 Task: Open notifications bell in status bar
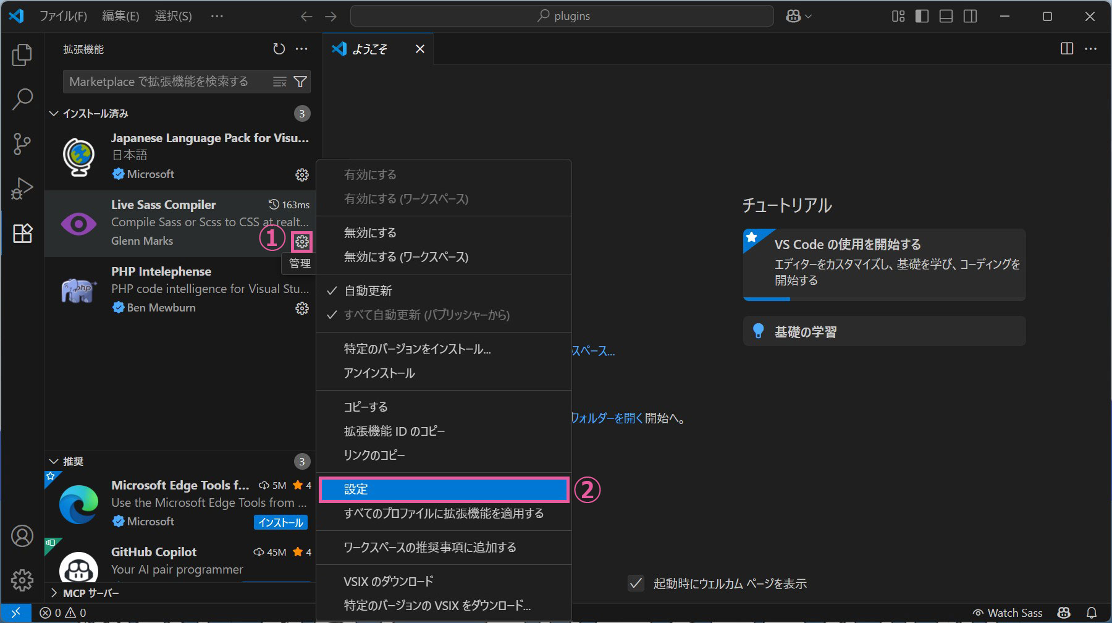click(1092, 612)
